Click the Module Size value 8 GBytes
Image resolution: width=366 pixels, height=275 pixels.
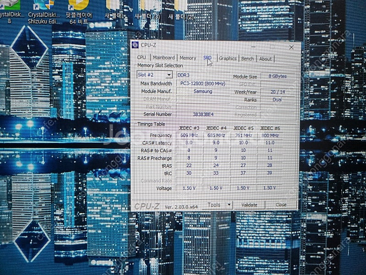click(277, 76)
